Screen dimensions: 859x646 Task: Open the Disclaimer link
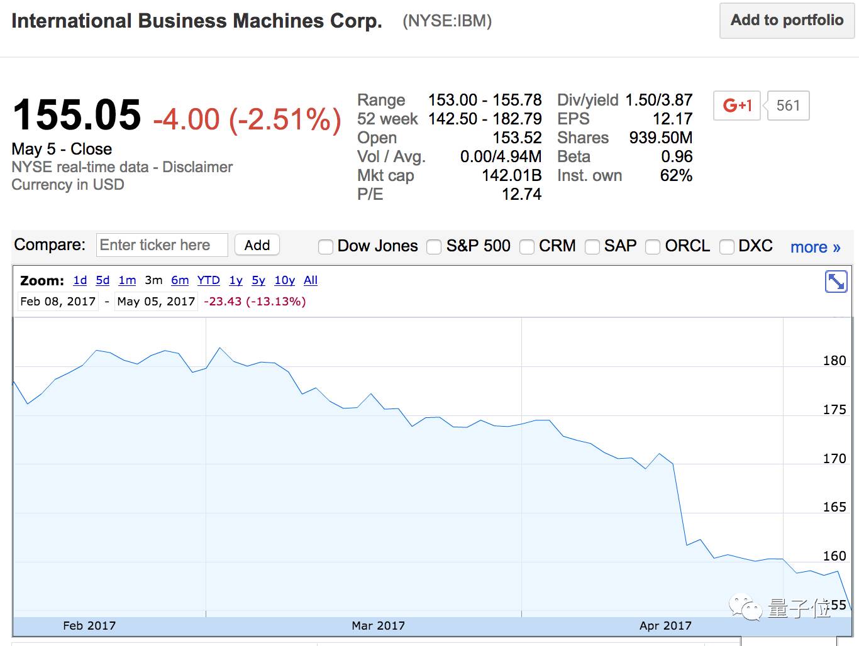(197, 167)
